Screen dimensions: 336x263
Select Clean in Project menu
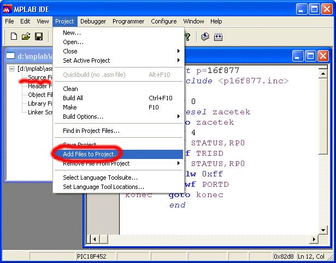click(119, 89)
